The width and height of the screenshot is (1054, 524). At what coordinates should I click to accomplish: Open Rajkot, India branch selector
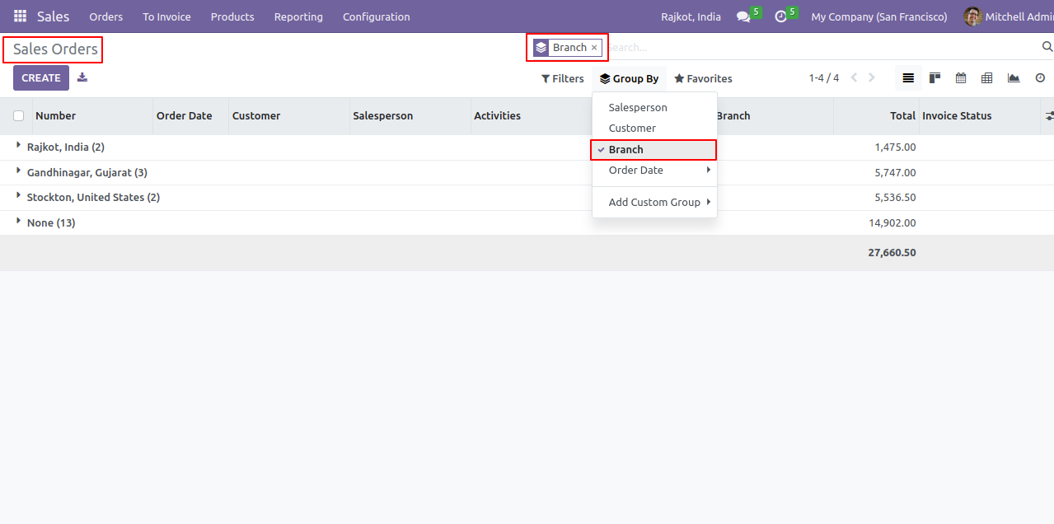click(691, 16)
